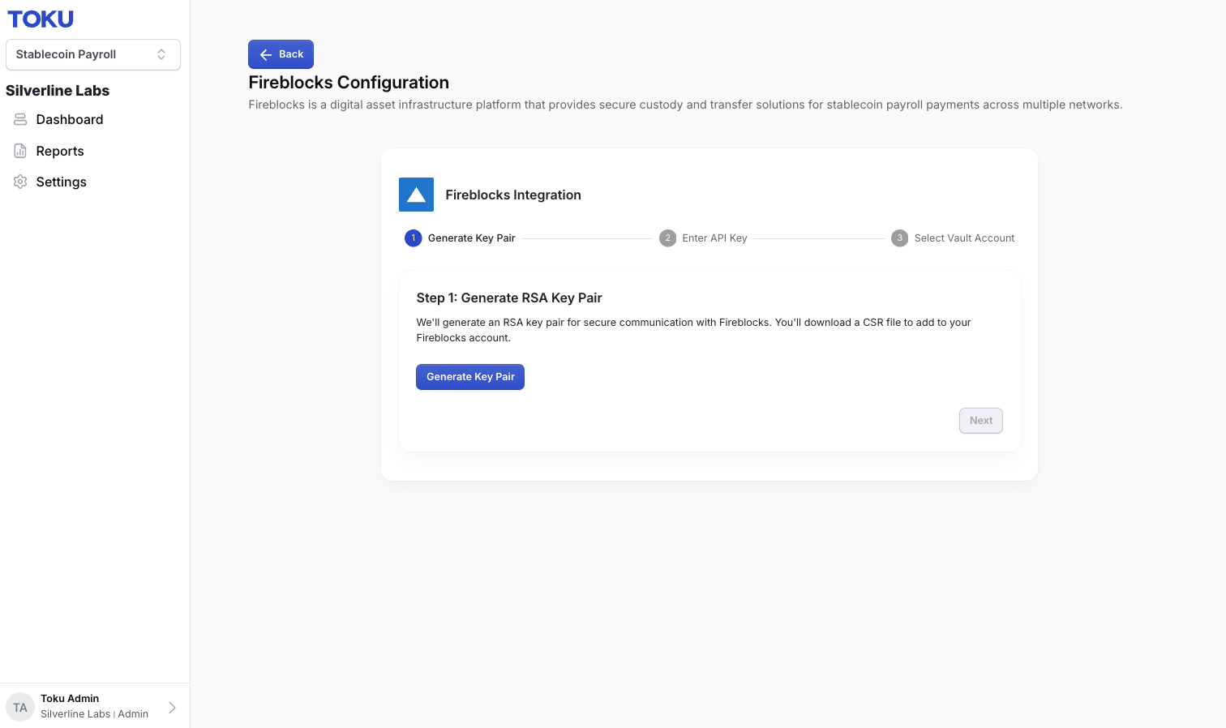Open Settings from the sidebar
This screenshot has height=728, width=1226.
pyautogui.click(x=62, y=182)
